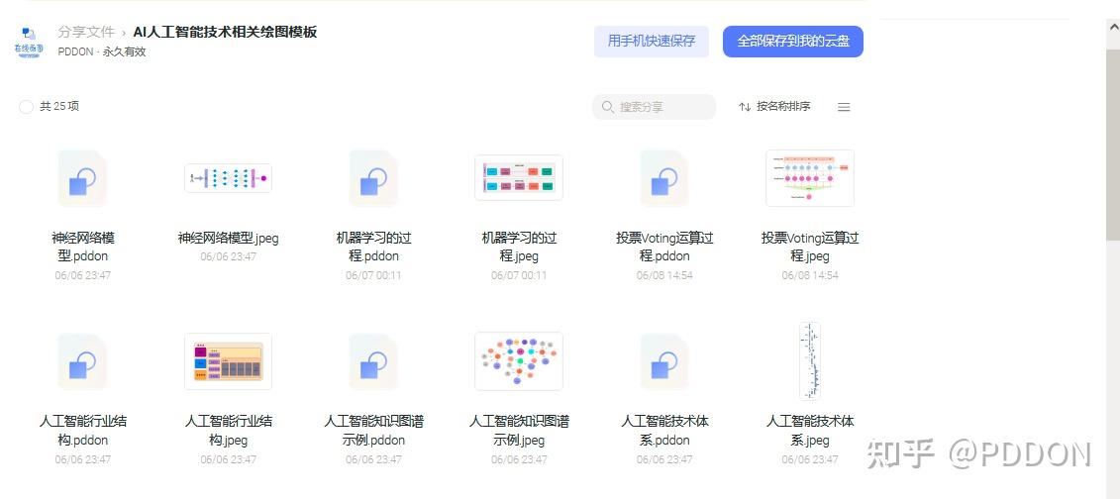Screen dimensions: 1120x499
Task: Open 人工智能知识图谱示例.pddon file icon
Action: [x=373, y=361]
